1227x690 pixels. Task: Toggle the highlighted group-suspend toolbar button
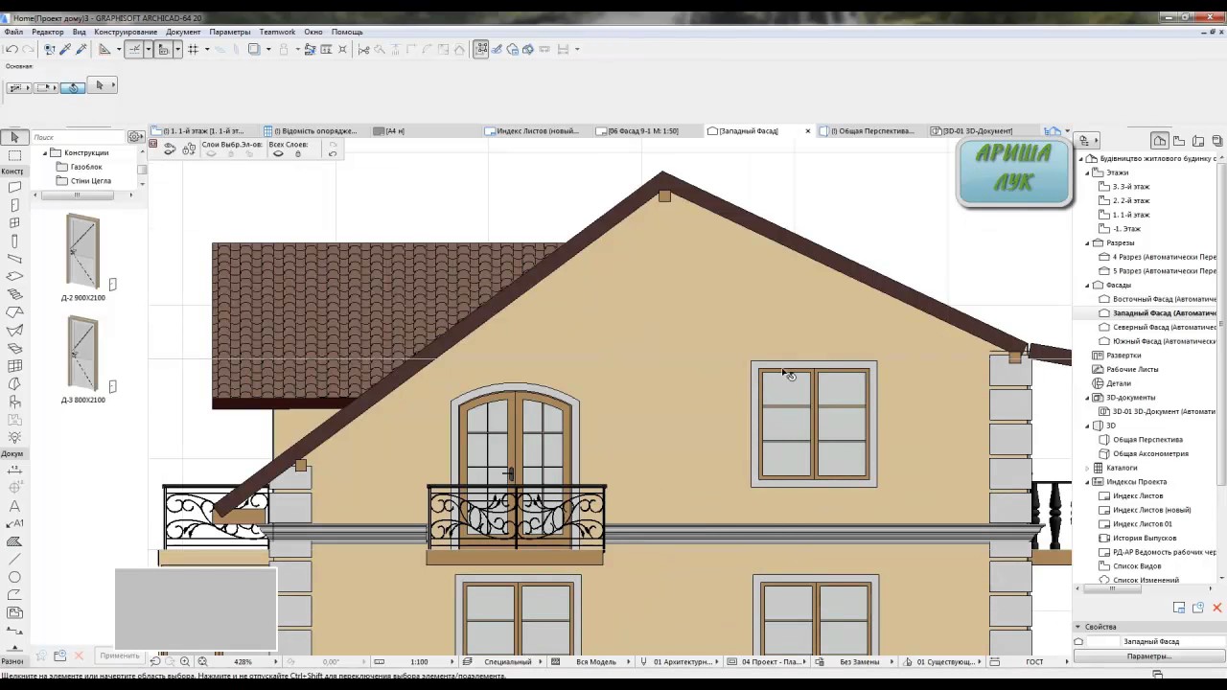click(481, 49)
